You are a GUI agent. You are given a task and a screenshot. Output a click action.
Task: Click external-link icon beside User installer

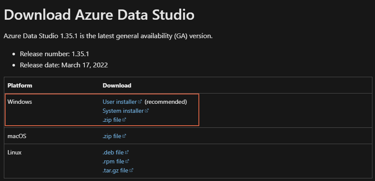pos(140,102)
